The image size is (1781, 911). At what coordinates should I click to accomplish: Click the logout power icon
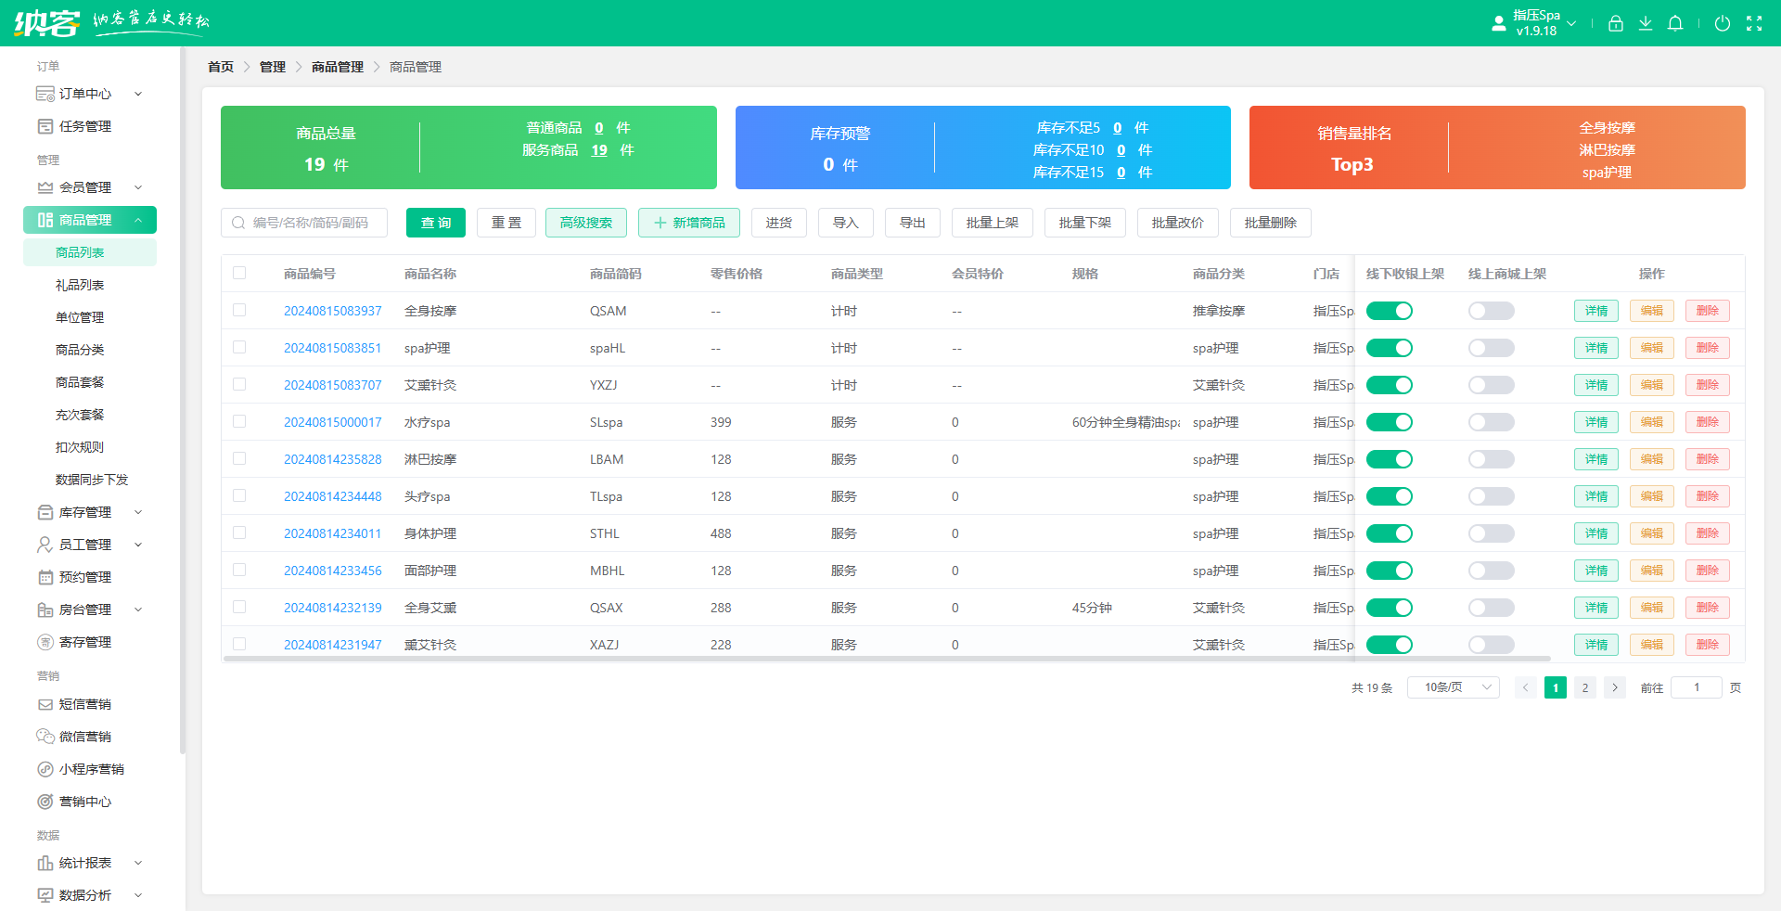click(x=1723, y=23)
